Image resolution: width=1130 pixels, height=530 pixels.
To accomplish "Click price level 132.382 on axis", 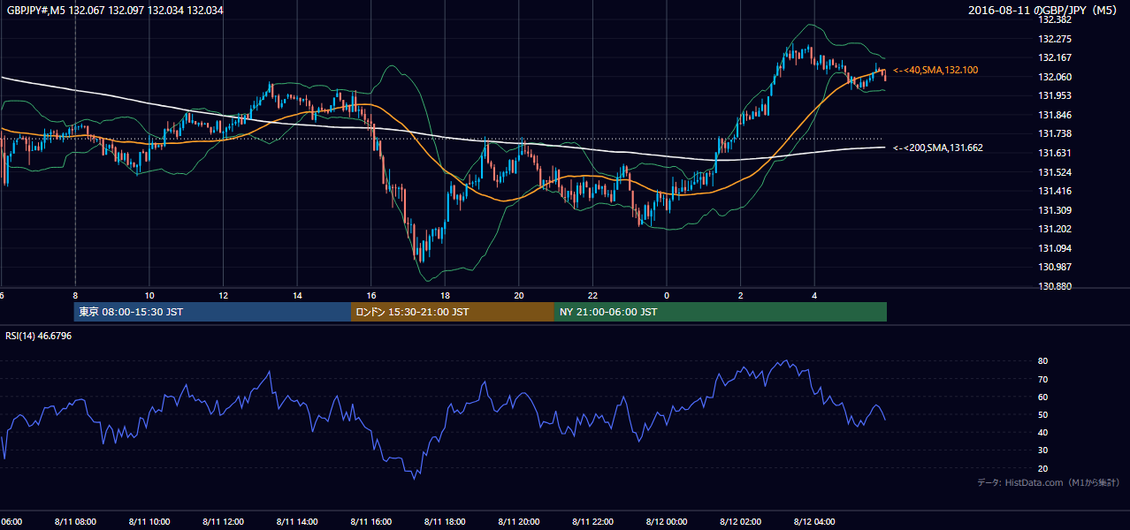I will tap(1057, 19).
